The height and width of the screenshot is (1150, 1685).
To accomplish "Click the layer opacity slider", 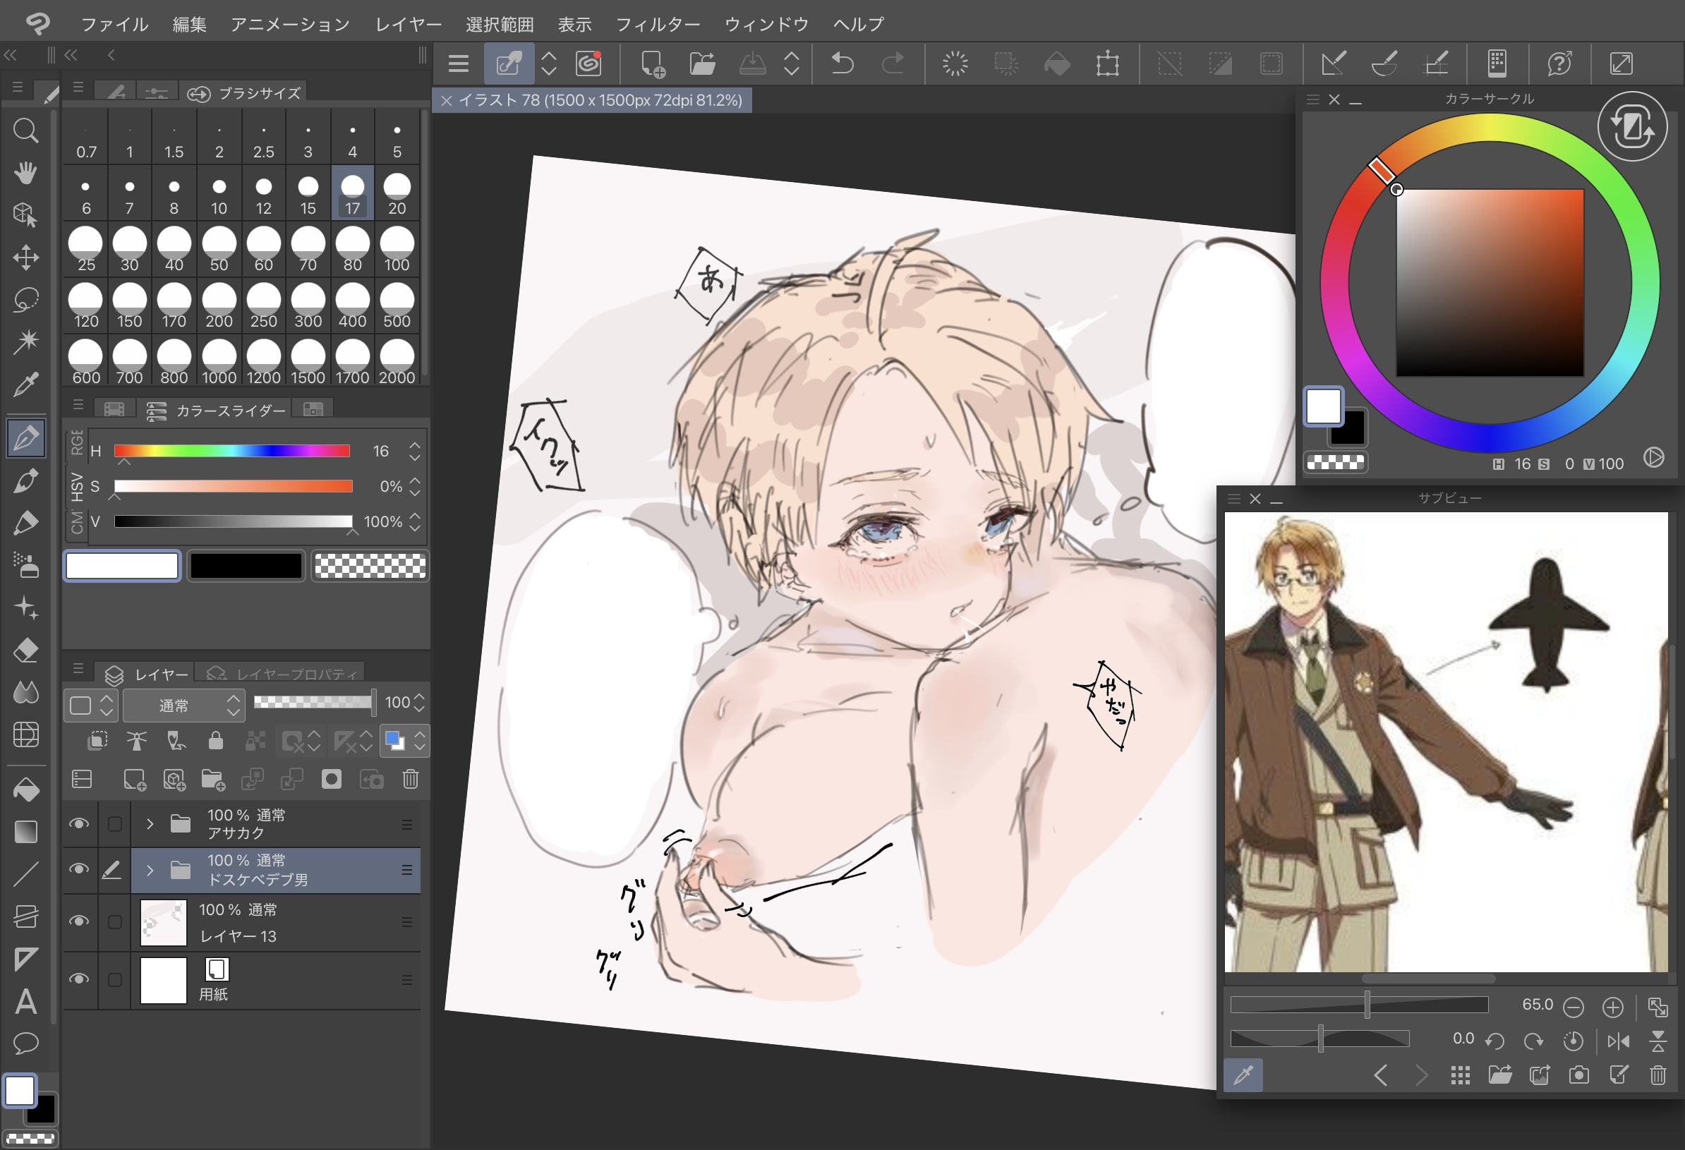I will point(314,701).
